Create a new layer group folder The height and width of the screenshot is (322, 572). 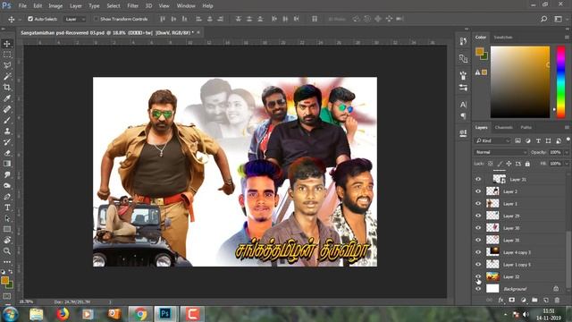tap(534, 301)
